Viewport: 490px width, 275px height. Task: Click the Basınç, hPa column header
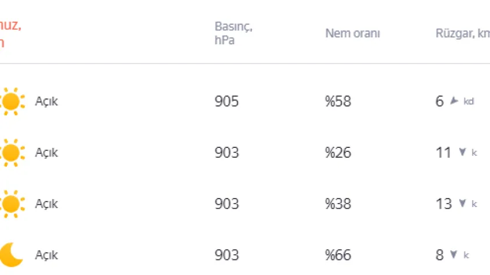click(233, 33)
